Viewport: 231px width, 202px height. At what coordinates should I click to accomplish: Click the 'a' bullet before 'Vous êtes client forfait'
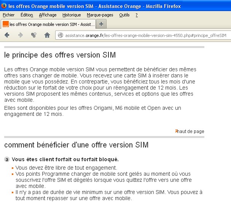pyautogui.click(x=7, y=159)
